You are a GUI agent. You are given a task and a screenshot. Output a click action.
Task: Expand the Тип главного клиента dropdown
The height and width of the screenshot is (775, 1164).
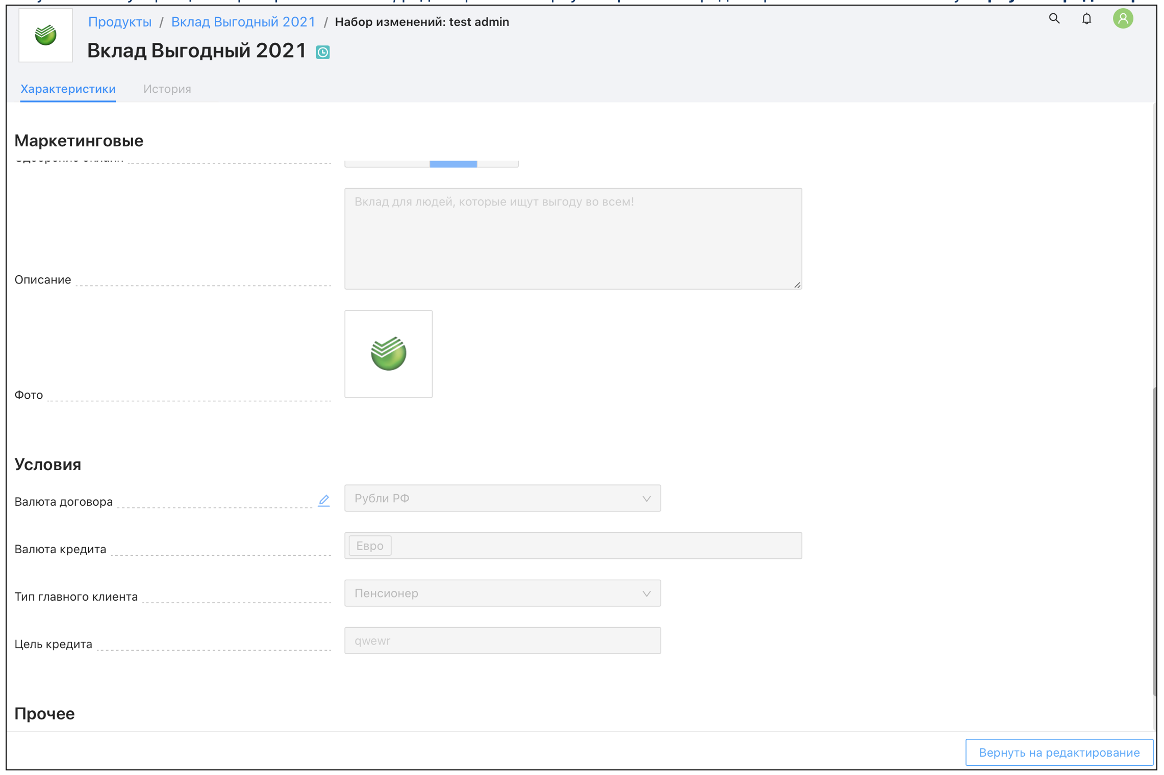[x=502, y=593]
